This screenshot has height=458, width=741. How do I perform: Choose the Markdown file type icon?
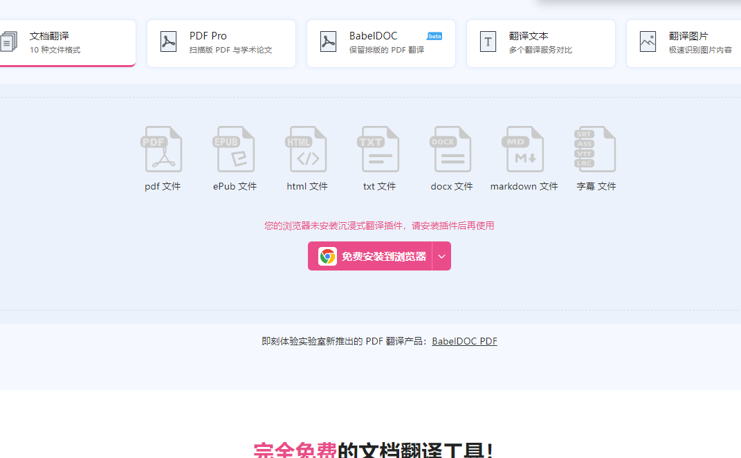(523, 149)
